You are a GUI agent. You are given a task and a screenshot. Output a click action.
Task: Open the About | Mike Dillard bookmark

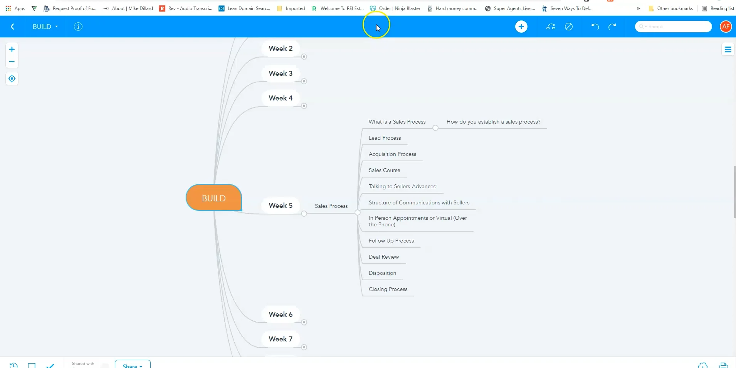pyautogui.click(x=128, y=8)
